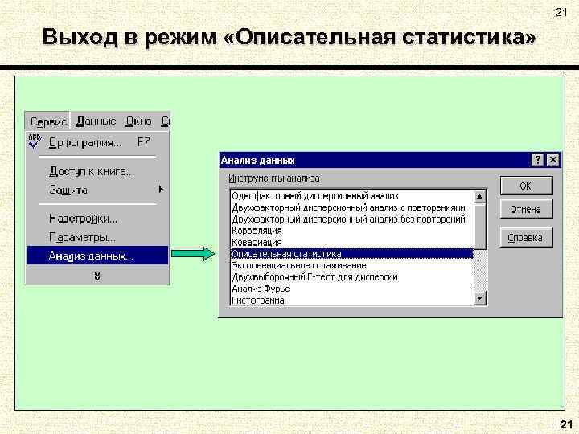
Task: Select Двухфакторный дисперсионный анализ с повторениями
Action: [351, 208]
